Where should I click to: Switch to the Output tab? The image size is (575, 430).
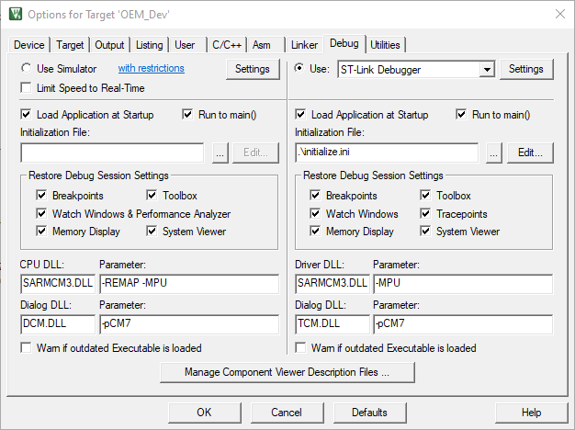click(x=109, y=45)
